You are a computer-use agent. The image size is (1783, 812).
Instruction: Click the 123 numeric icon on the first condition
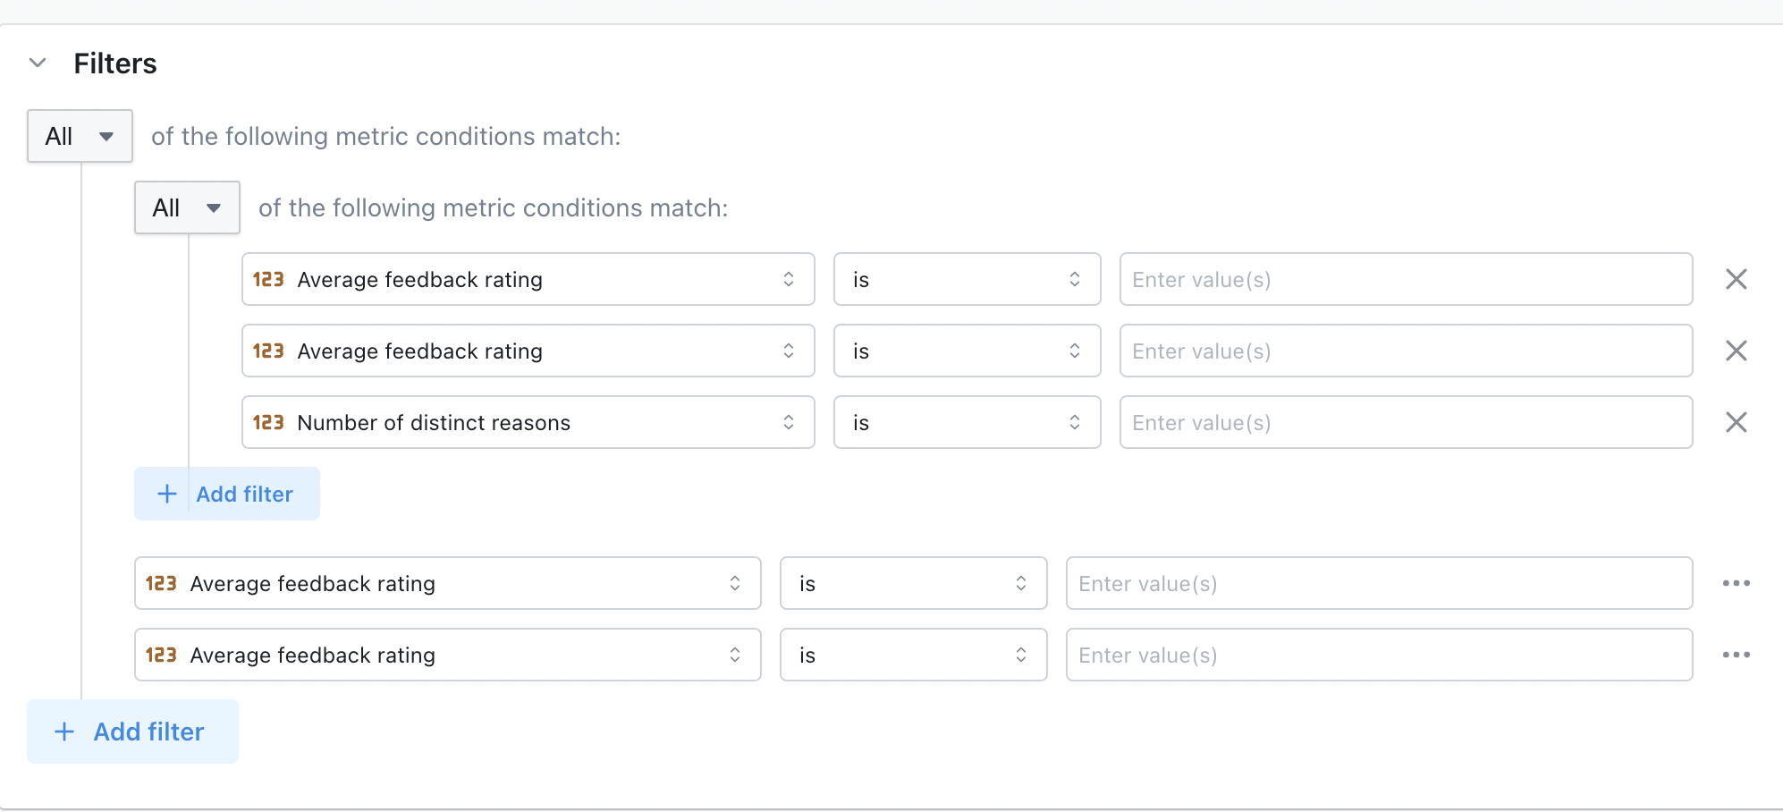[x=268, y=279]
